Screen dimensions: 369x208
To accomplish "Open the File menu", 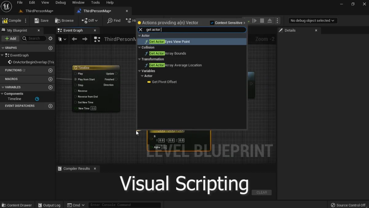I will (x=20, y=2).
